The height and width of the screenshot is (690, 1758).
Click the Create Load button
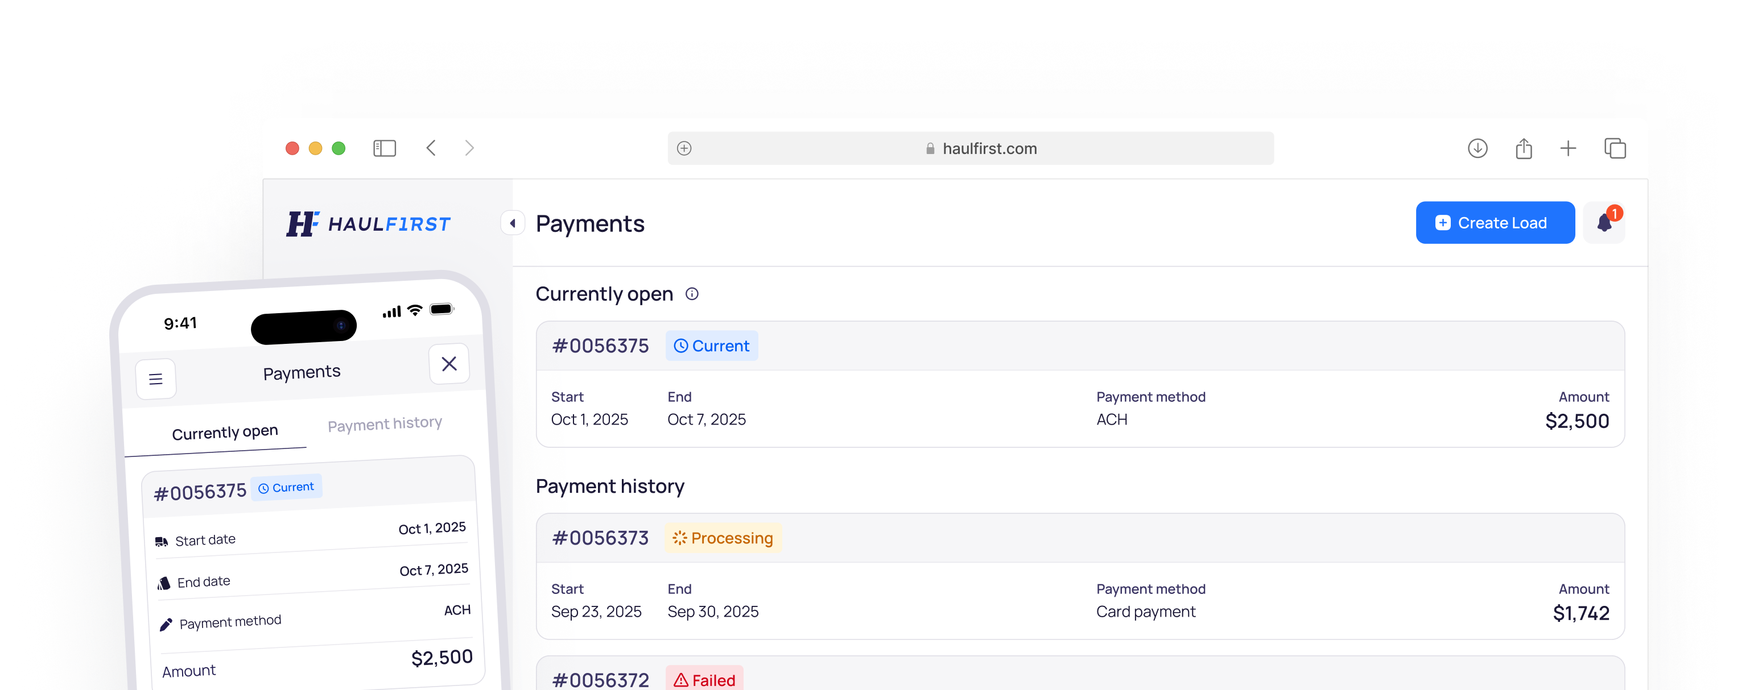tap(1495, 223)
